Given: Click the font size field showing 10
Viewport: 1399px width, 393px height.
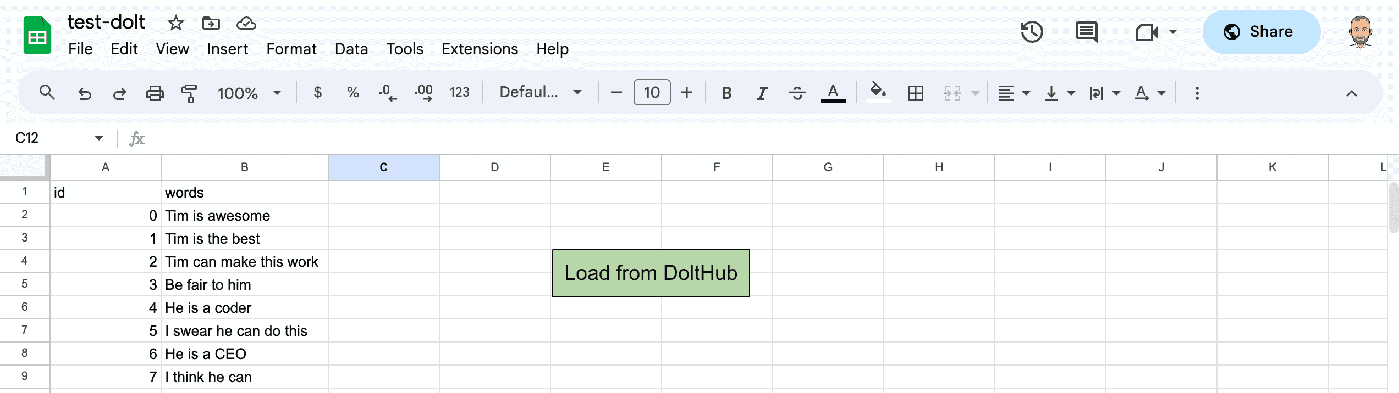Looking at the screenshot, I should [652, 92].
